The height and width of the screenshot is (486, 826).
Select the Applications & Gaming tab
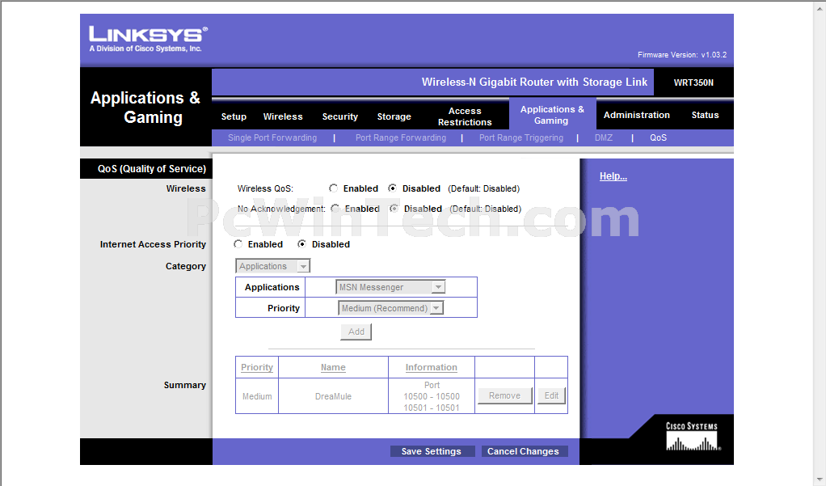pos(552,115)
